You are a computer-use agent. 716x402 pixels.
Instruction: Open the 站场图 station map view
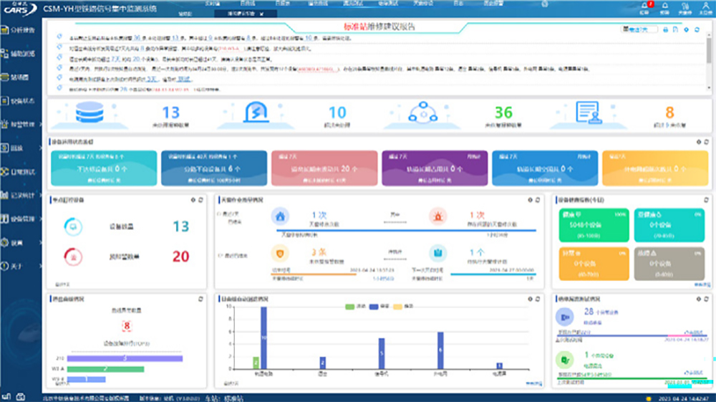[21, 77]
